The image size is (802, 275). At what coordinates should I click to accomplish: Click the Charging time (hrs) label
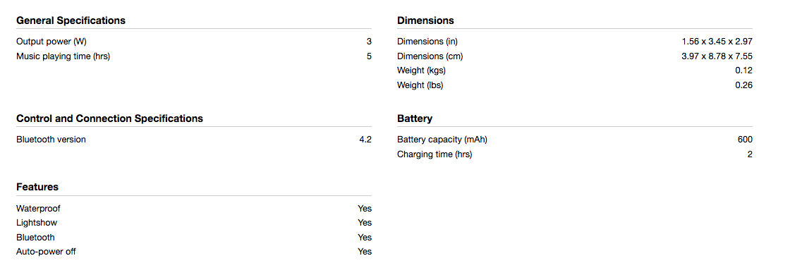[x=435, y=154]
